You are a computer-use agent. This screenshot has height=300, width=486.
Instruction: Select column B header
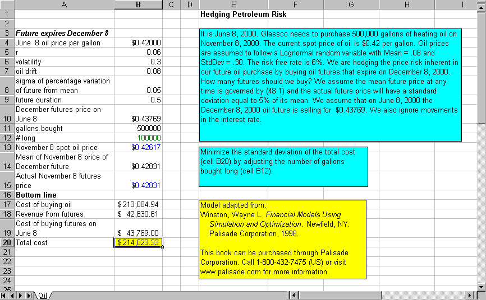tap(138, 4)
